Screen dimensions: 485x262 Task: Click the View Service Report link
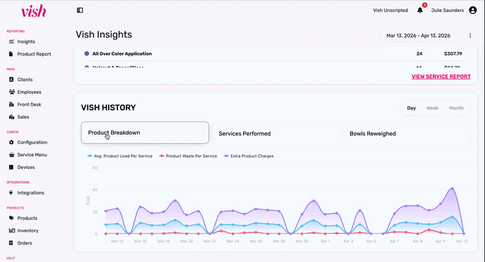click(441, 77)
